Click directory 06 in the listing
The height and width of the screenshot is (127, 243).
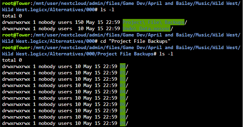(x=123, y=104)
